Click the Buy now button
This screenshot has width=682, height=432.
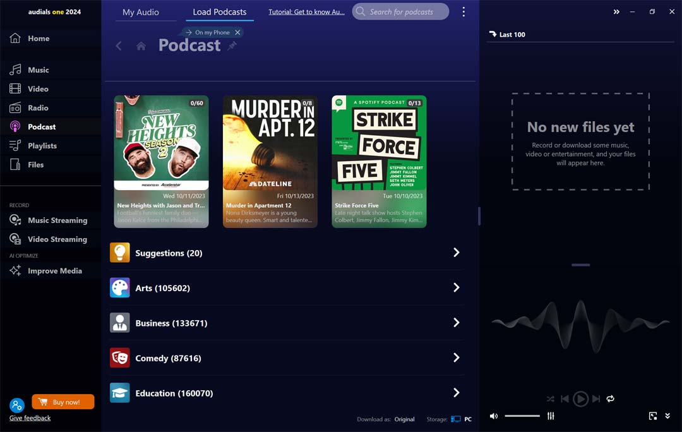63,401
